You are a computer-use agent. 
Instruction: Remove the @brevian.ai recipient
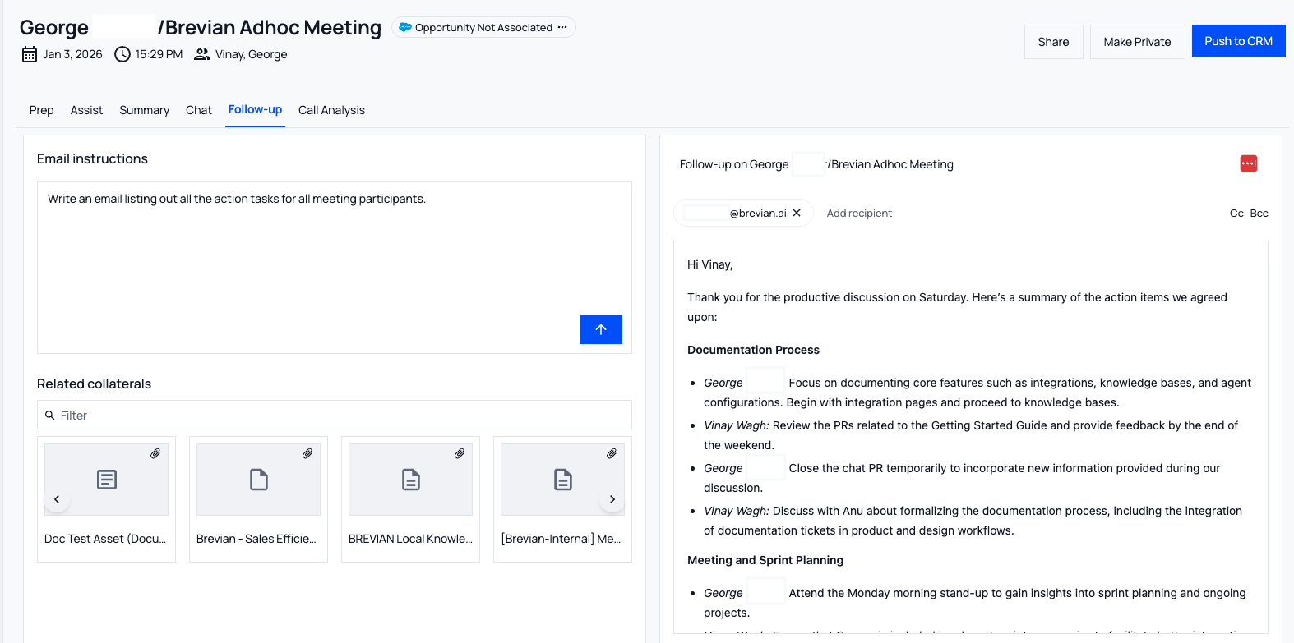(x=797, y=213)
